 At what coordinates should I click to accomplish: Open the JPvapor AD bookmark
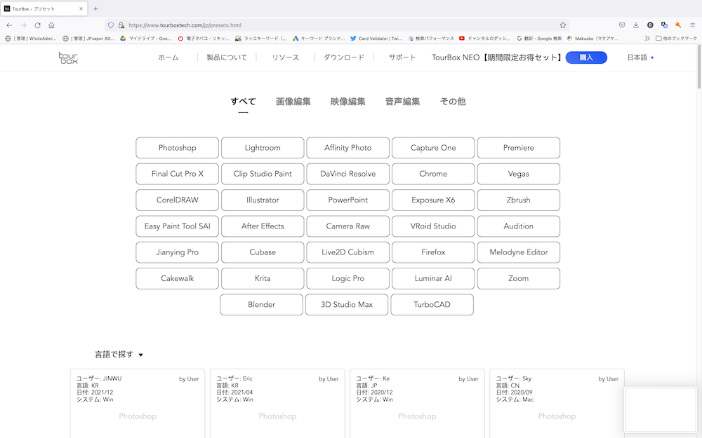click(88, 39)
